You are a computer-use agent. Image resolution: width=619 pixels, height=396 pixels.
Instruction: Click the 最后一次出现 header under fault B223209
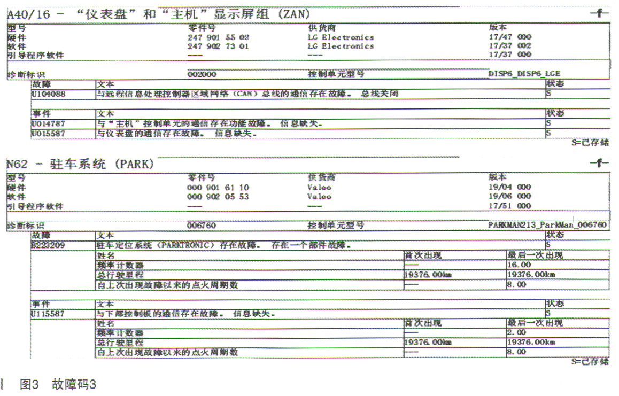tap(535, 255)
